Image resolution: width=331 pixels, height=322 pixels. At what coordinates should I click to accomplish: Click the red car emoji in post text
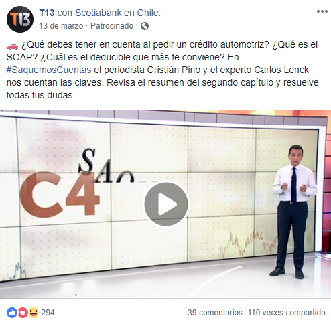13,46
